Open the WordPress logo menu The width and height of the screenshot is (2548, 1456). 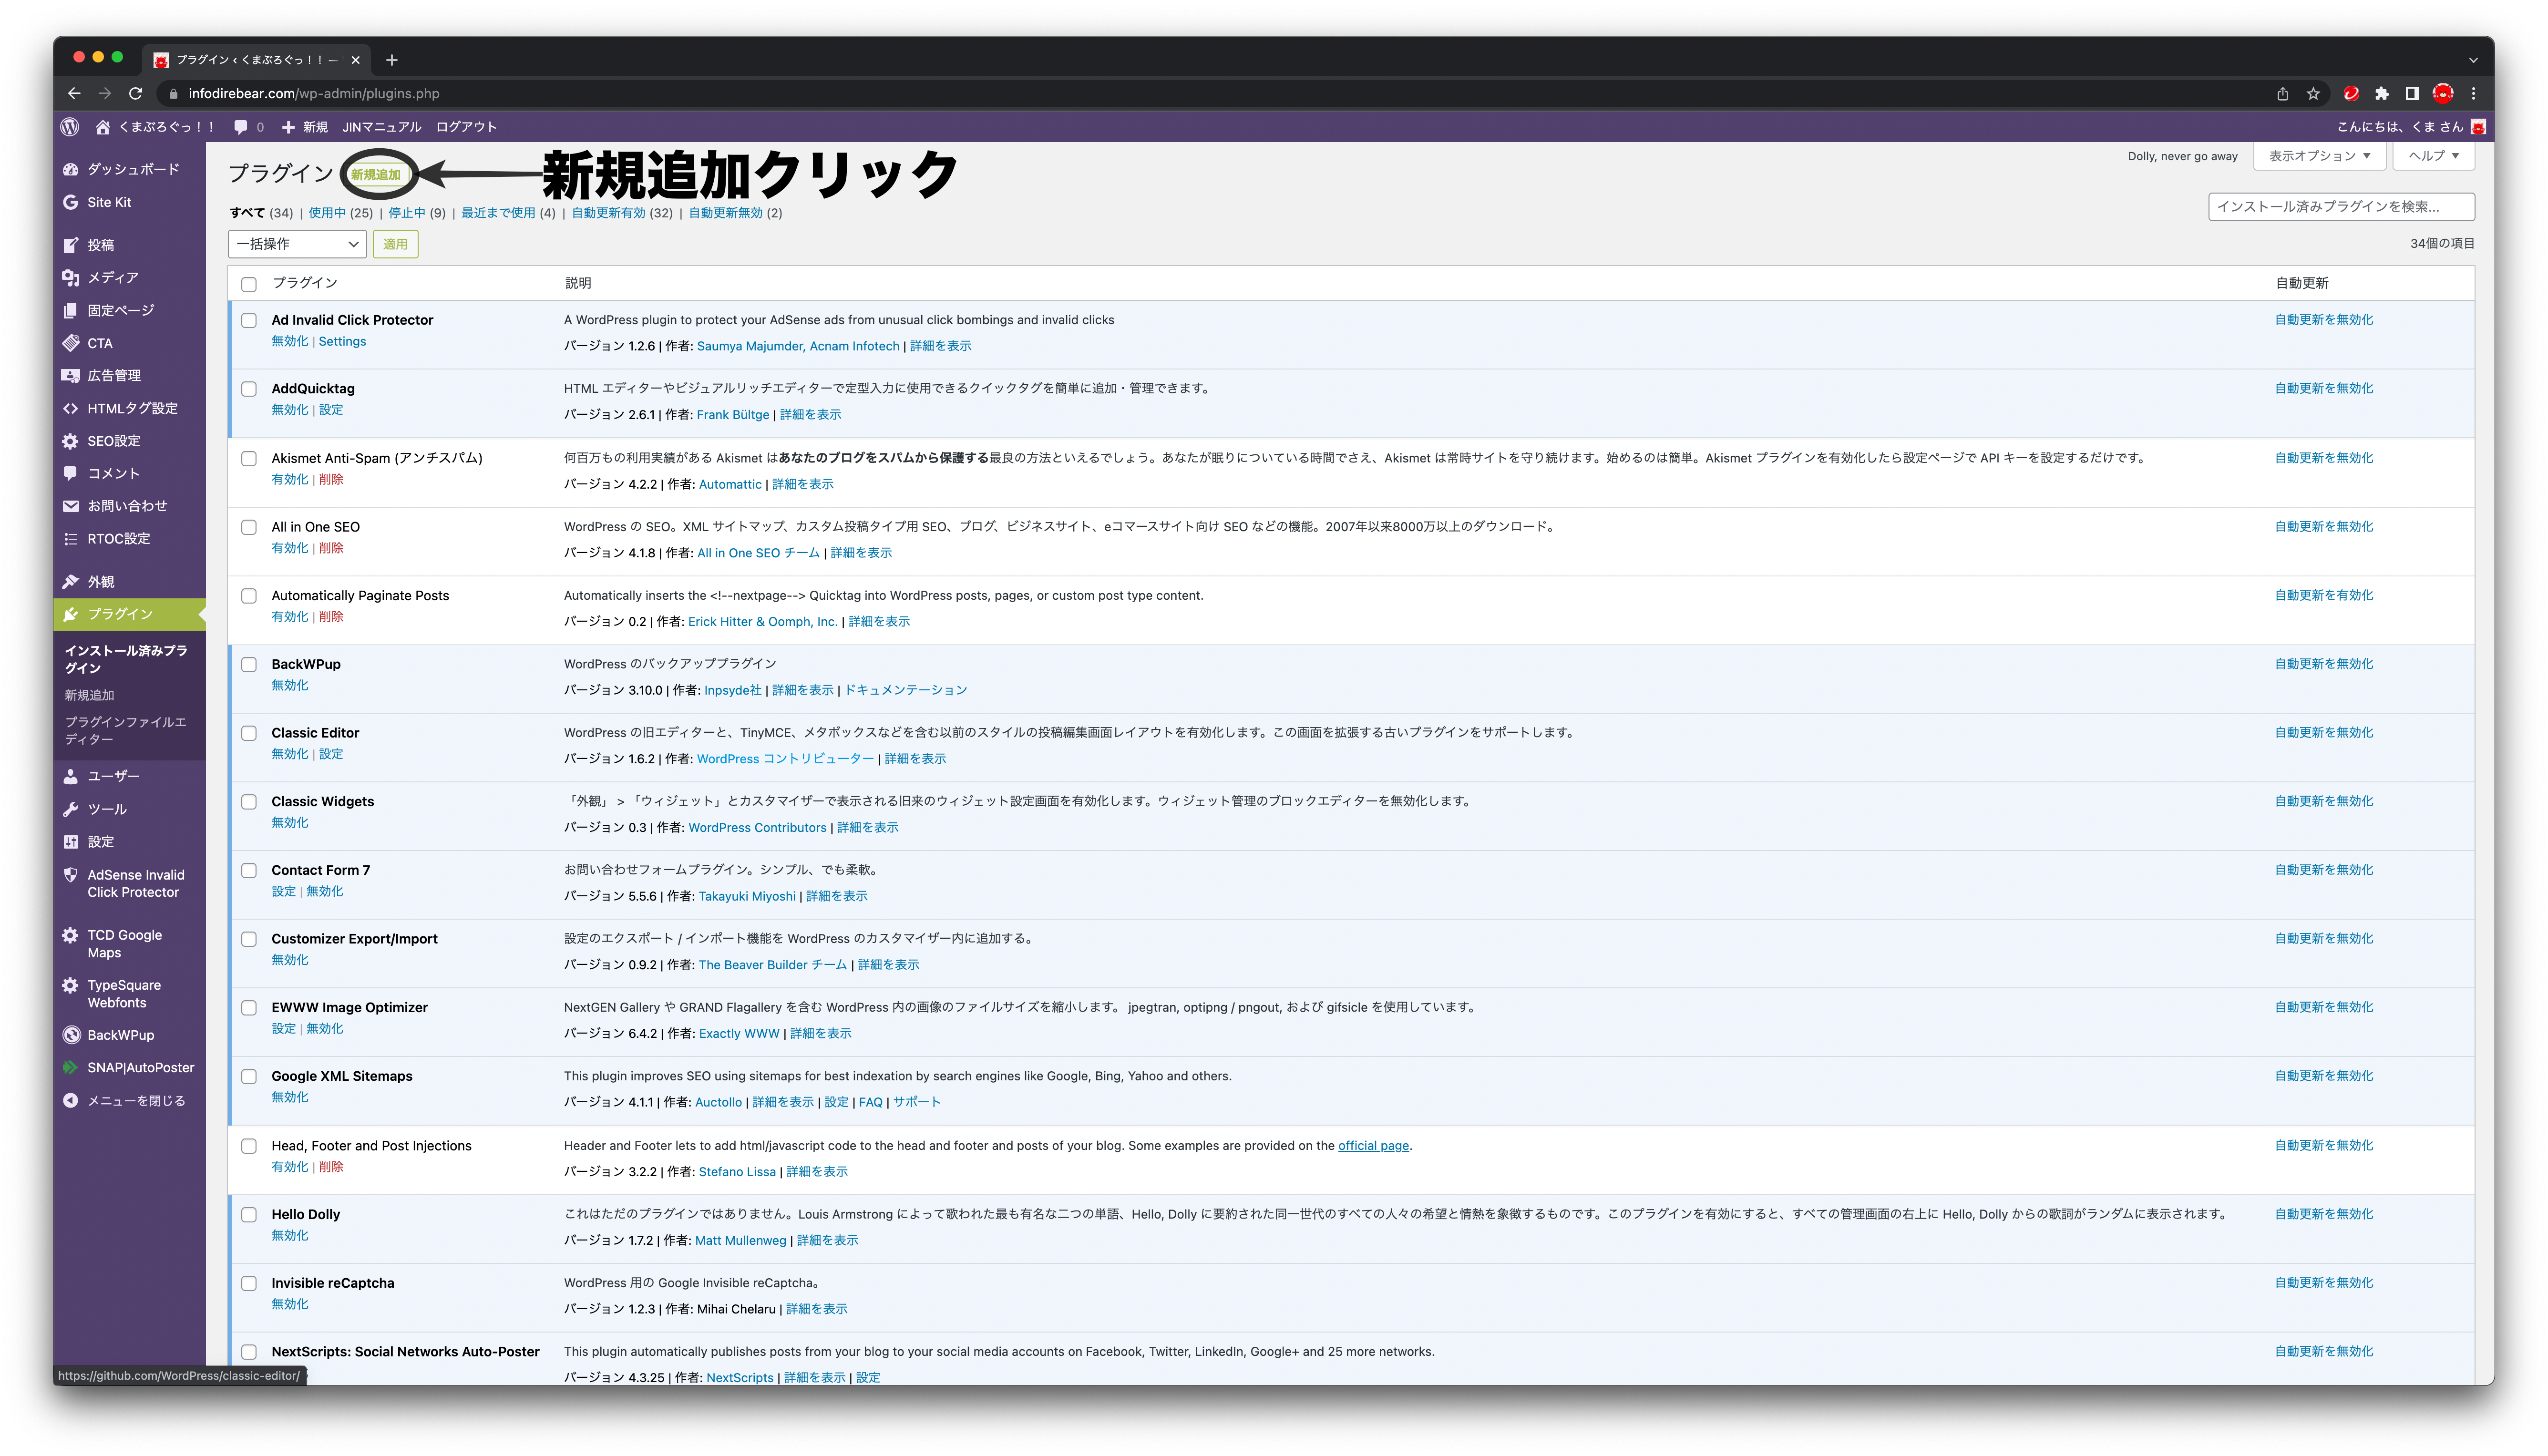coord(70,127)
